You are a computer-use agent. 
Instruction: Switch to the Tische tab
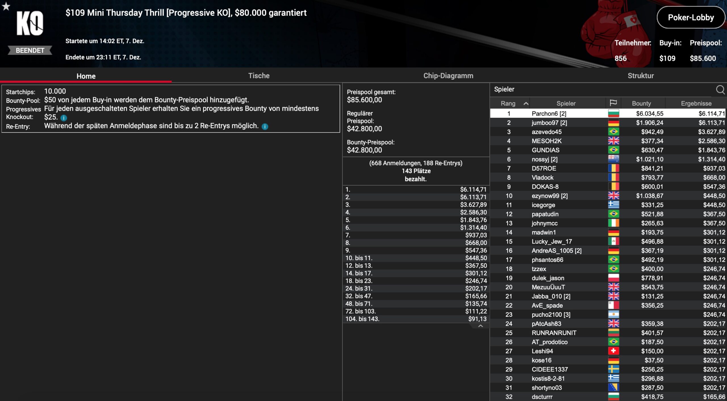tap(259, 76)
